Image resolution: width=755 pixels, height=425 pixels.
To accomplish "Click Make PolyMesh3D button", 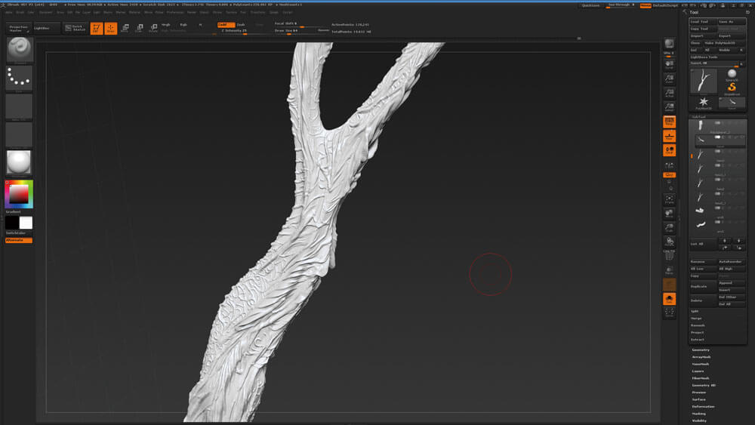I will [x=725, y=43].
